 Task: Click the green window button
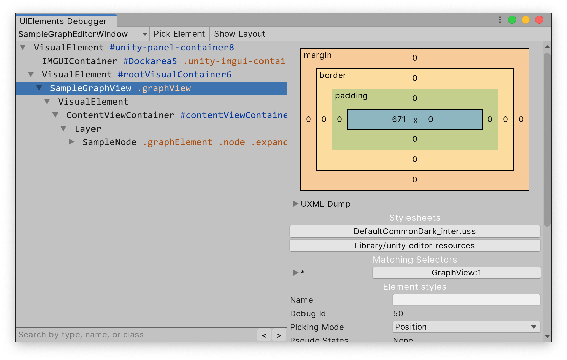(512, 20)
